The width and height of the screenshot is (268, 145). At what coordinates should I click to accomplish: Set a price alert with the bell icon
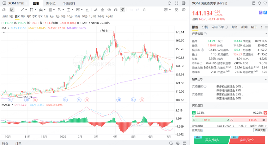pos(259,3)
